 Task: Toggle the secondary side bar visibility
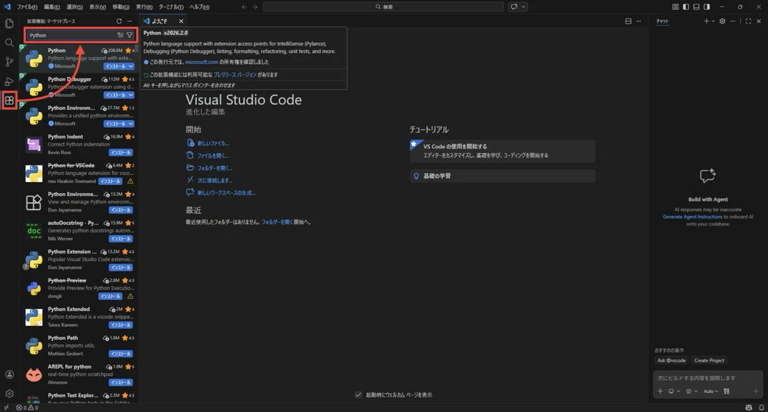pyautogui.click(x=707, y=6)
